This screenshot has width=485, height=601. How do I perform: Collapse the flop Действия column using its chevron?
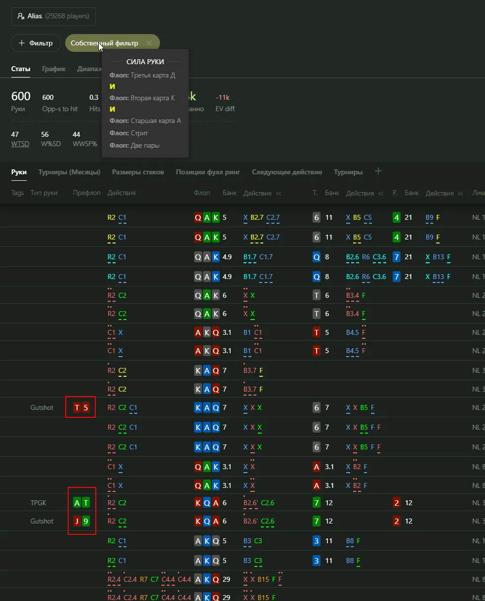click(279, 194)
